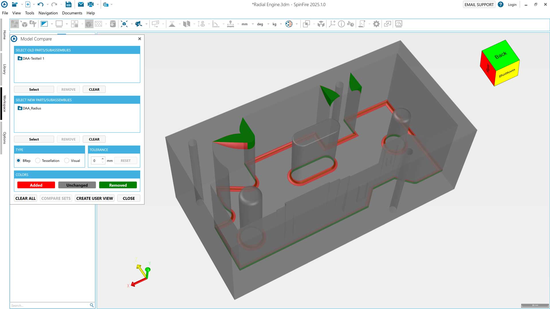Image resolution: width=550 pixels, height=309 pixels.
Task: Open the gear settings icon in toolbar
Action: 376,24
